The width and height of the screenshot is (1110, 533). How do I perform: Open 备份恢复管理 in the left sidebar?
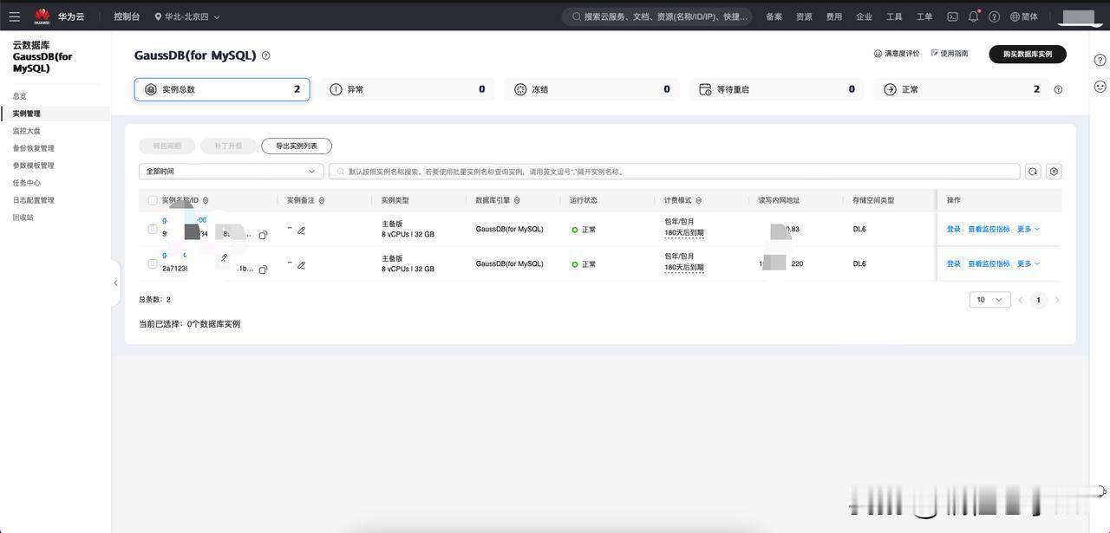33,148
